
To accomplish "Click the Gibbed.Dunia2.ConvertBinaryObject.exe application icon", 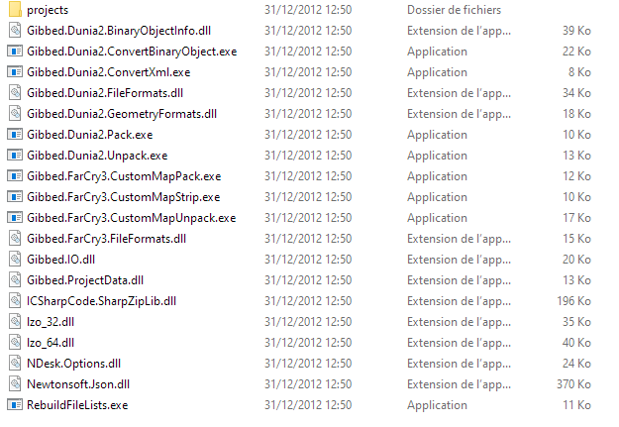I will pyautogui.click(x=15, y=52).
